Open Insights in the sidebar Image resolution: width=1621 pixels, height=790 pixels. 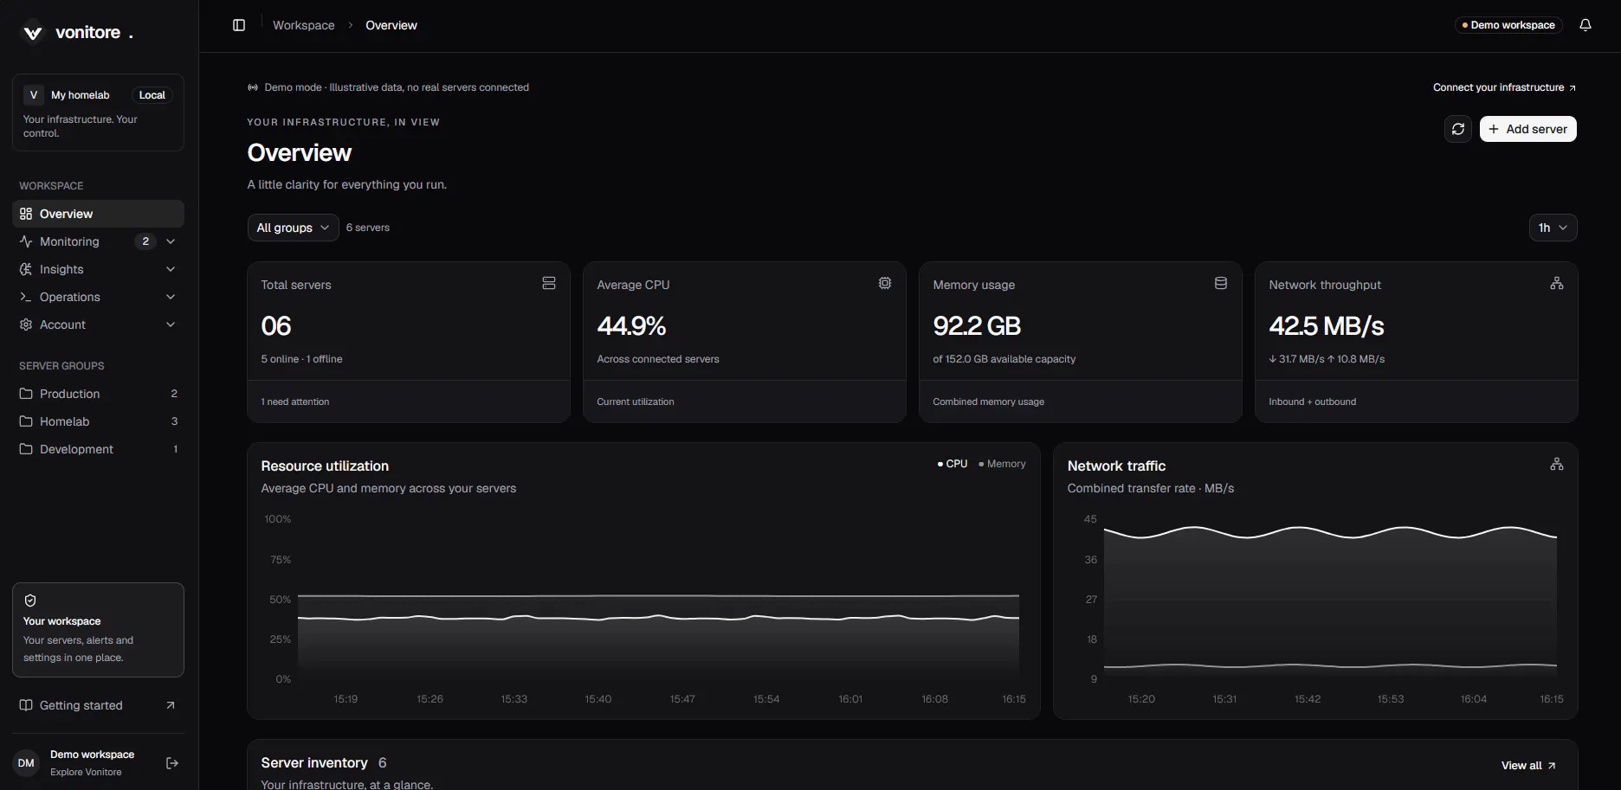[x=98, y=269]
